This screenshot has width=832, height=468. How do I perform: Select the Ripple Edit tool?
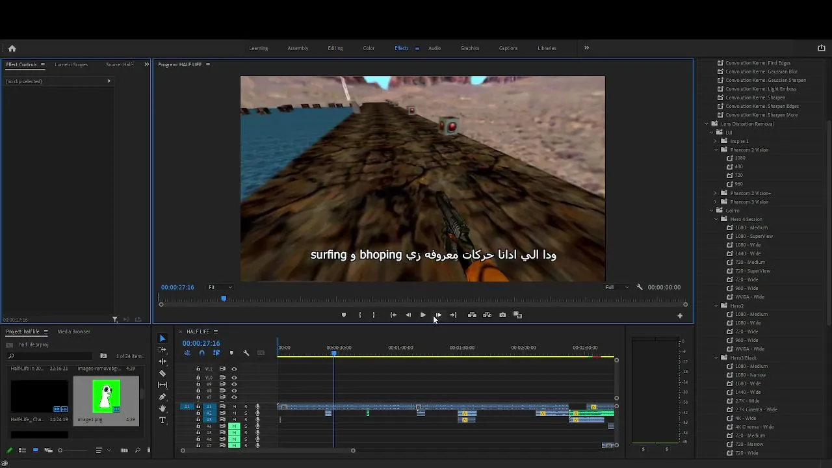click(162, 361)
